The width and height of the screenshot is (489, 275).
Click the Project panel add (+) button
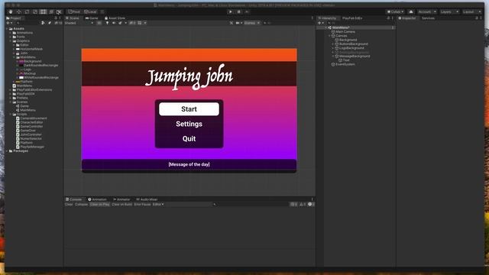pos(8,23)
